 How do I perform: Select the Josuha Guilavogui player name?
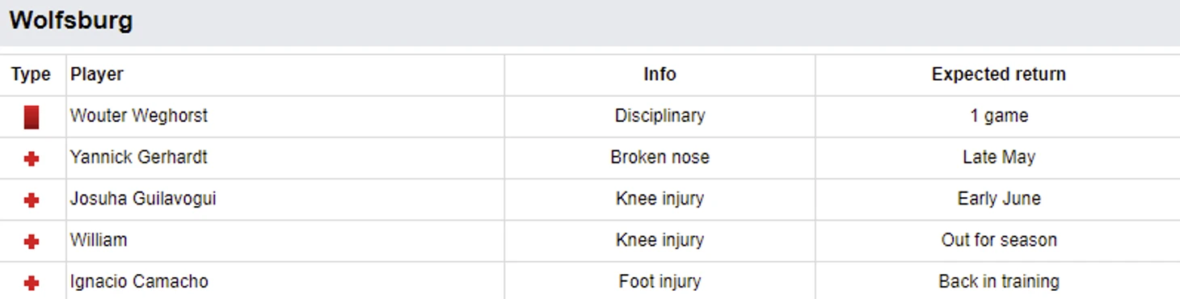point(143,198)
